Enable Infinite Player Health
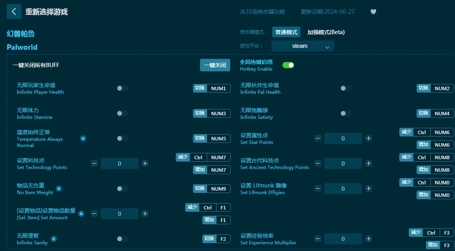Screen dimensions: 455x251 (x=122, y=88)
